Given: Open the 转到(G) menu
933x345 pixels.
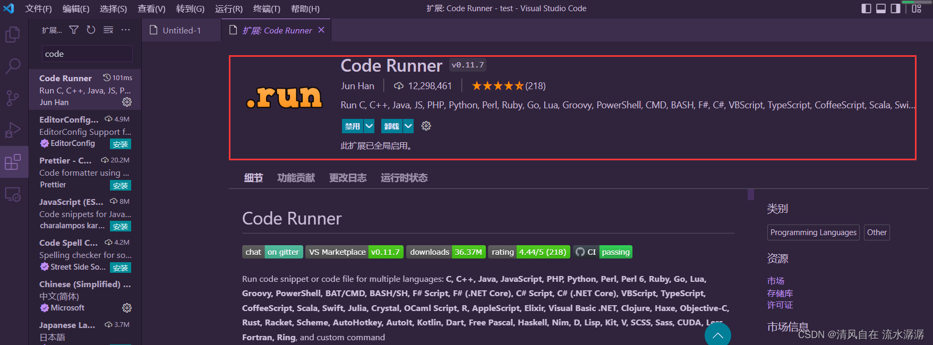Looking at the screenshot, I should click(x=190, y=8).
